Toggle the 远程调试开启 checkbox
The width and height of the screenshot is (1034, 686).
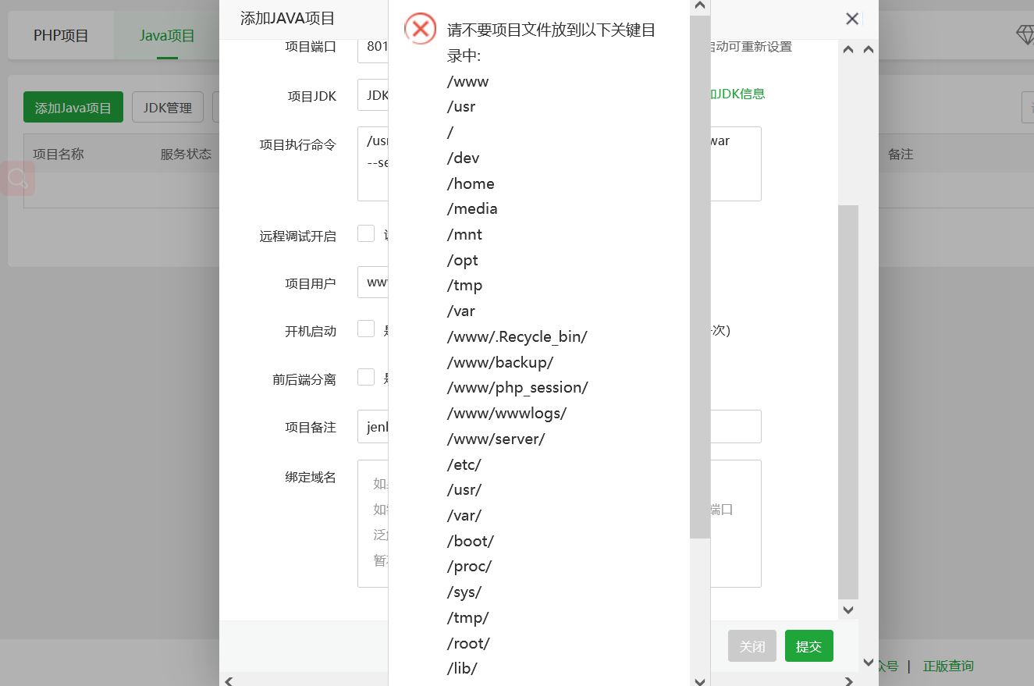click(x=366, y=233)
